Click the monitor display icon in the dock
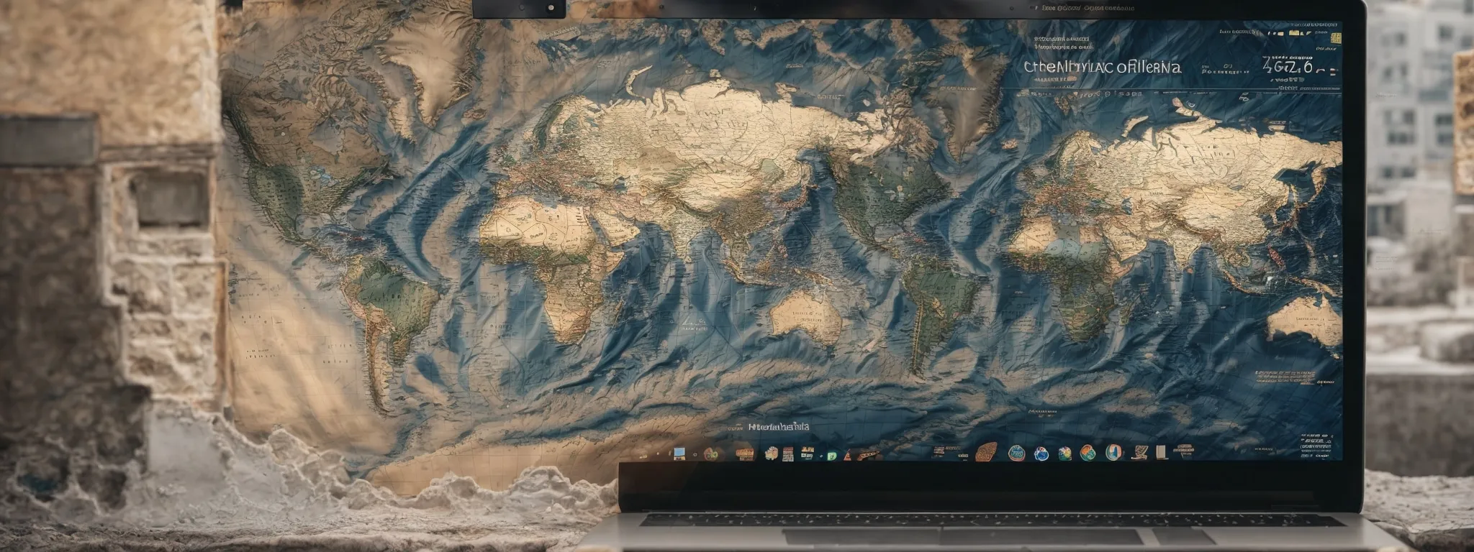The image size is (1474, 552). click(x=678, y=453)
